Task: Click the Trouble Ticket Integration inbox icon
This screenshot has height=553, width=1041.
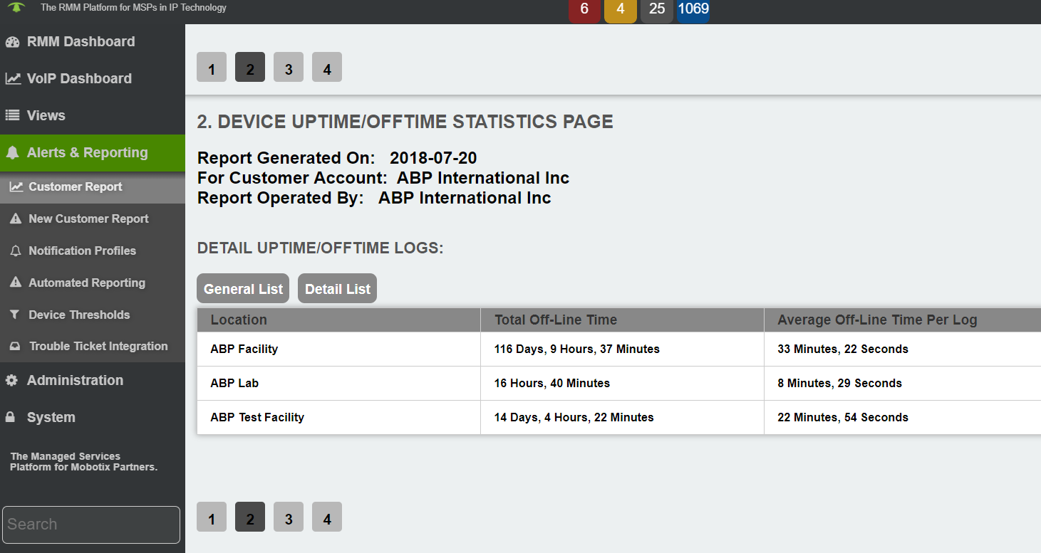Action: coord(15,347)
